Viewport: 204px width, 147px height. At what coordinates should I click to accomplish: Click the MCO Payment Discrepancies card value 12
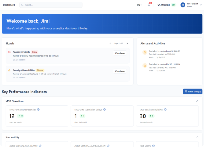(12, 116)
